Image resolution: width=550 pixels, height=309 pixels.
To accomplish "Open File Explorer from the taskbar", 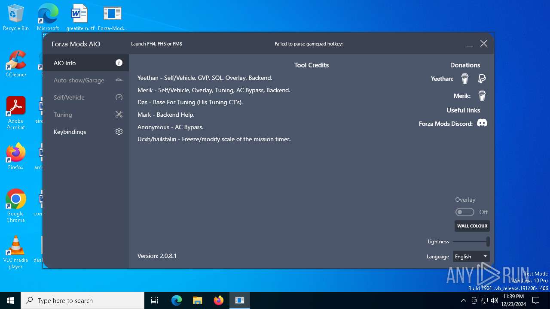I will coord(198,300).
